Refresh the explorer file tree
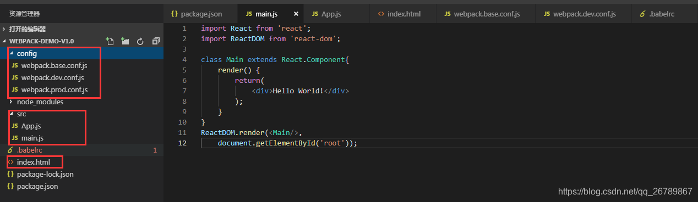The image size is (698, 202). [x=140, y=41]
